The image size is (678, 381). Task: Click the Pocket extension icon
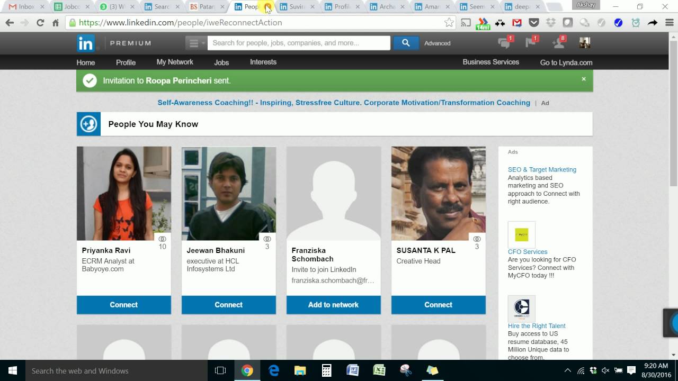coord(534,23)
